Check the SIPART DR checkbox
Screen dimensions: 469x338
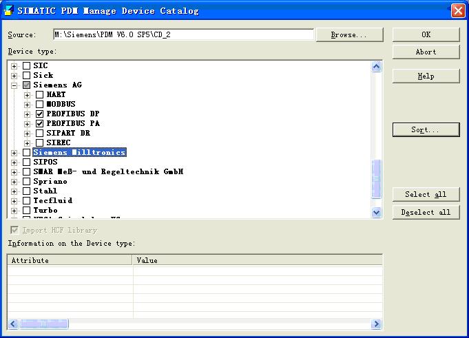coord(39,133)
